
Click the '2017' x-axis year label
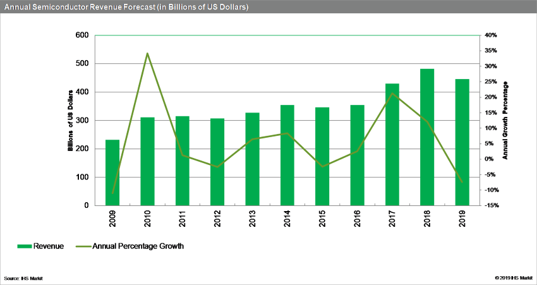(392, 219)
